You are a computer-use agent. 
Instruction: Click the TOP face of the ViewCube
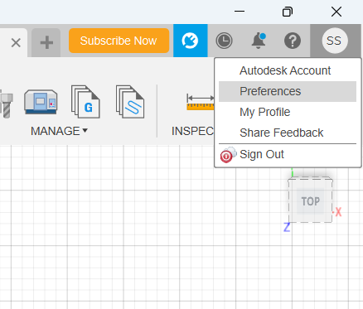(x=311, y=201)
